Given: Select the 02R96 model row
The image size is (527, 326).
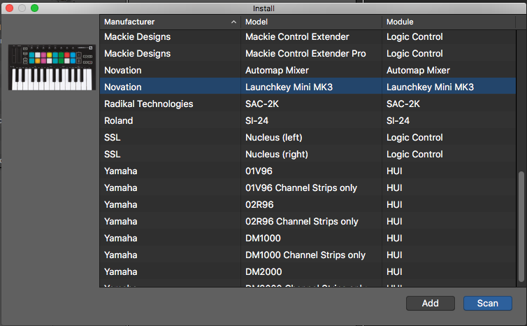Looking at the screenshot, I should (x=308, y=205).
